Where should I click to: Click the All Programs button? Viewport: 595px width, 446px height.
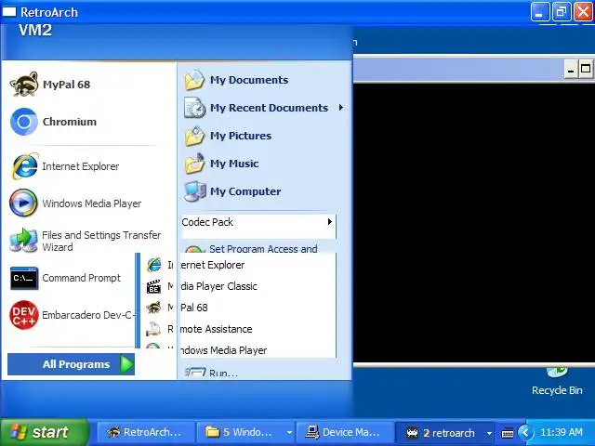(x=71, y=364)
